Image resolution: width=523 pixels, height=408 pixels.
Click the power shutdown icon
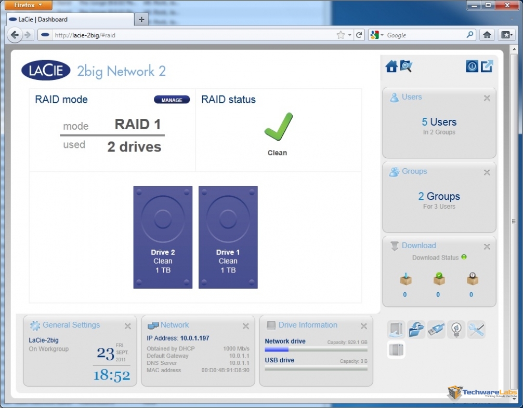tap(472, 66)
